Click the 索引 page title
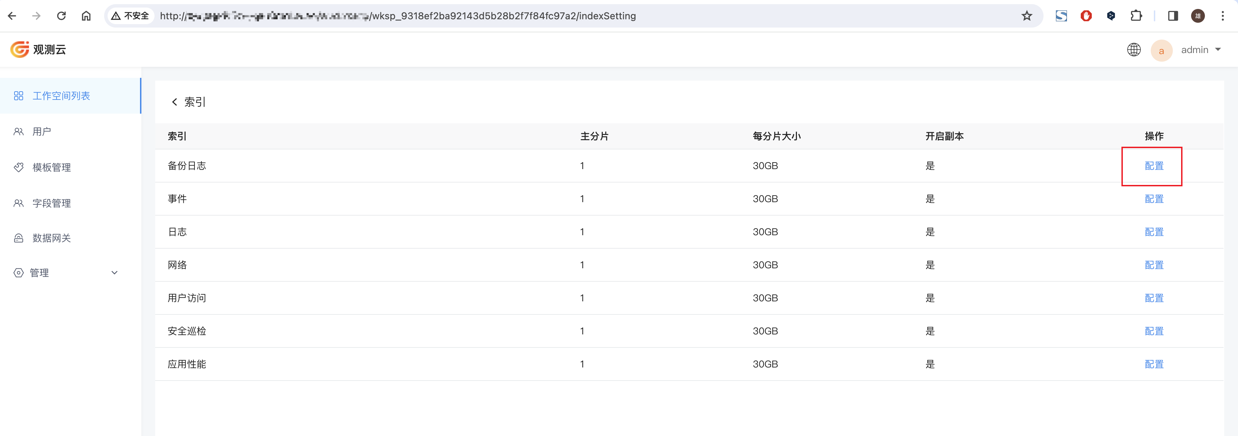The height and width of the screenshot is (436, 1238). (x=195, y=102)
